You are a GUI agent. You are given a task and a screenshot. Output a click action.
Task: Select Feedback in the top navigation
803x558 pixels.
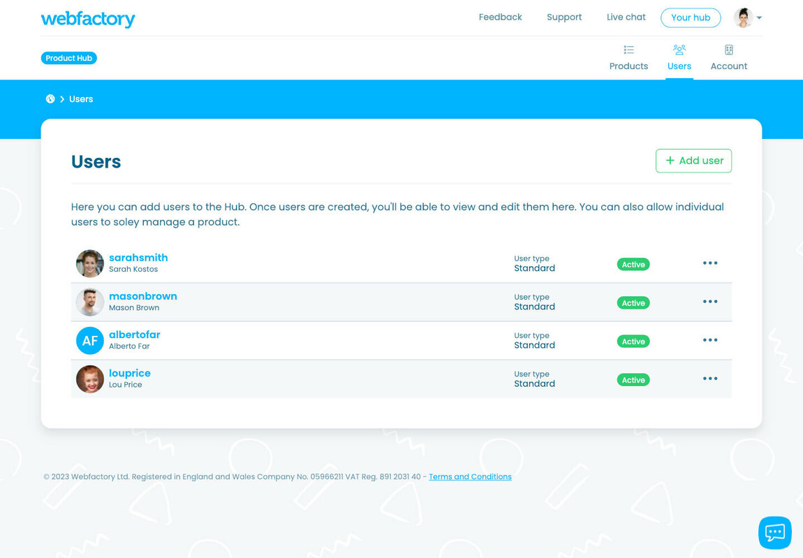(500, 17)
